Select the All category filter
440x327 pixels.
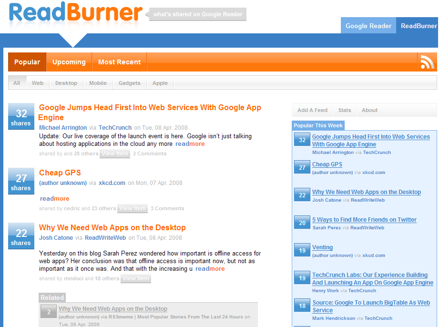(x=17, y=83)
